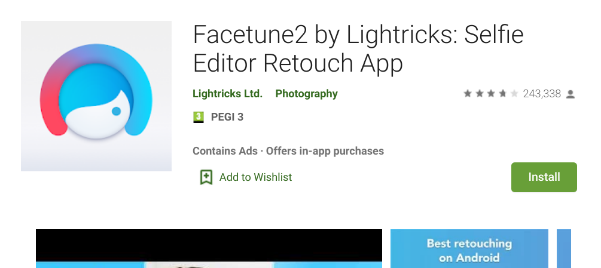Open 'Best retouching on Android' screenshot
Image resolution: width=601 pixels, height=268 pixels.
tap(469, 248)
